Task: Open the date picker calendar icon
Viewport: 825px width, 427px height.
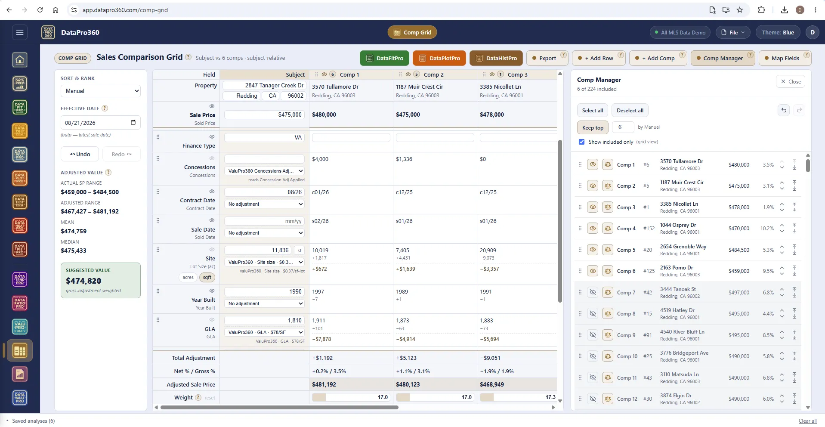Action: pos(133,123)
